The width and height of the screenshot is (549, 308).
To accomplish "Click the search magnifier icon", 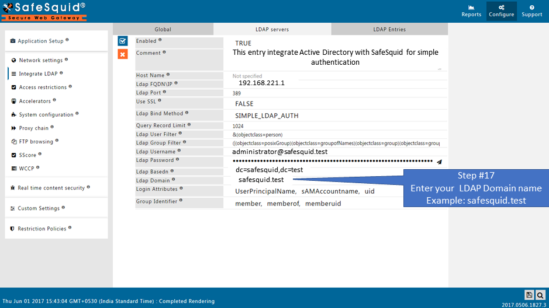I will pyautogui.click(x=540, y=295).
